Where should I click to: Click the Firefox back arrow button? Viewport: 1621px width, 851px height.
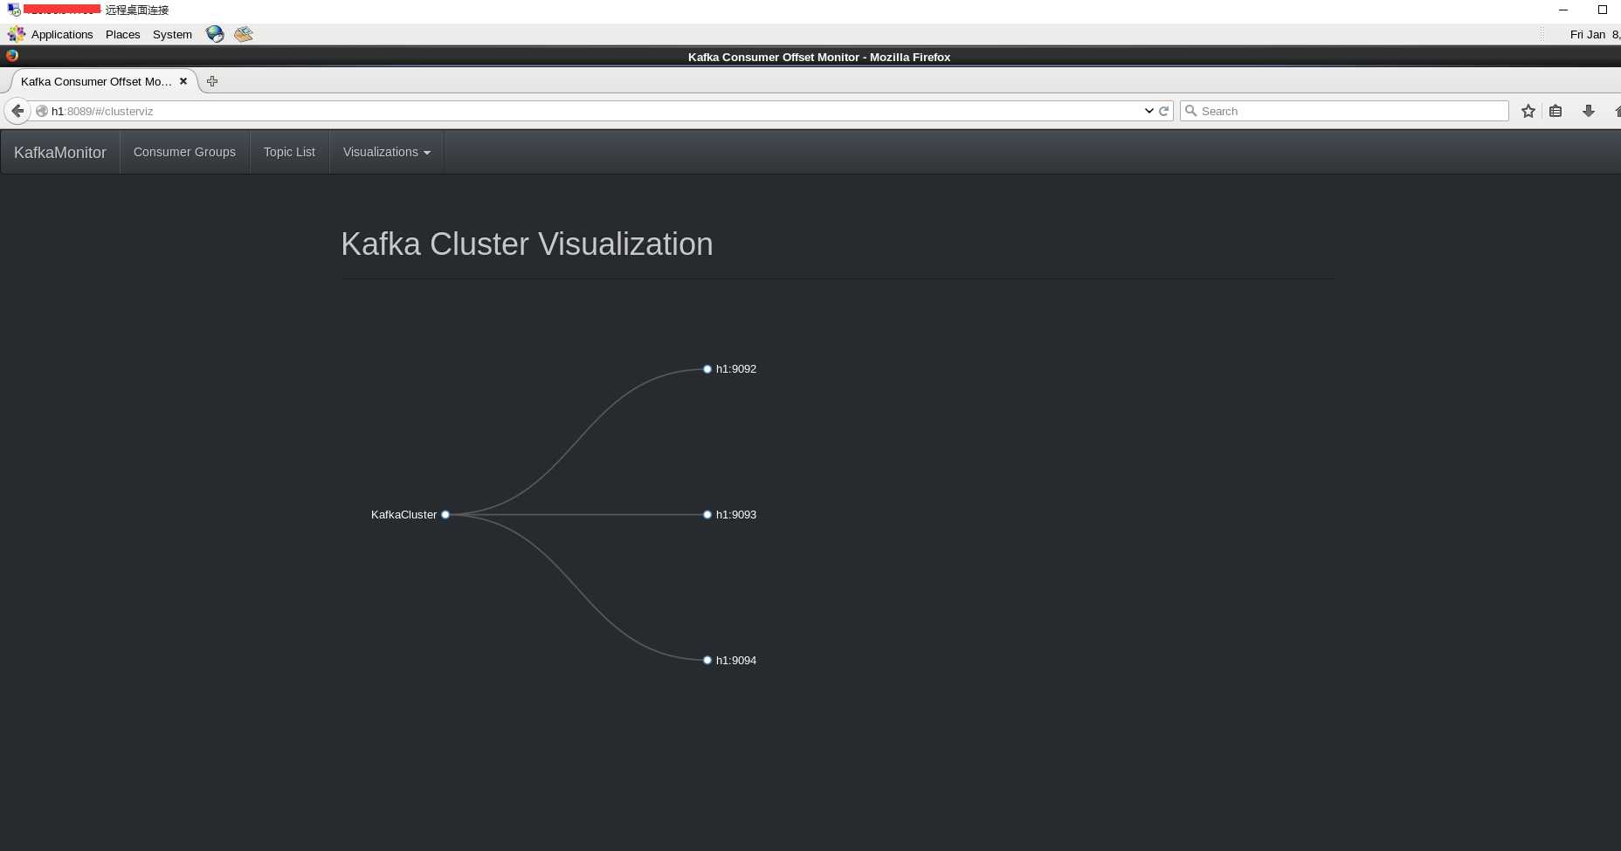(x=17, y=111)
